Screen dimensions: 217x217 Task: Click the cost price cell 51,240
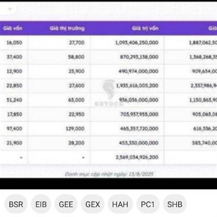(14, 100)
